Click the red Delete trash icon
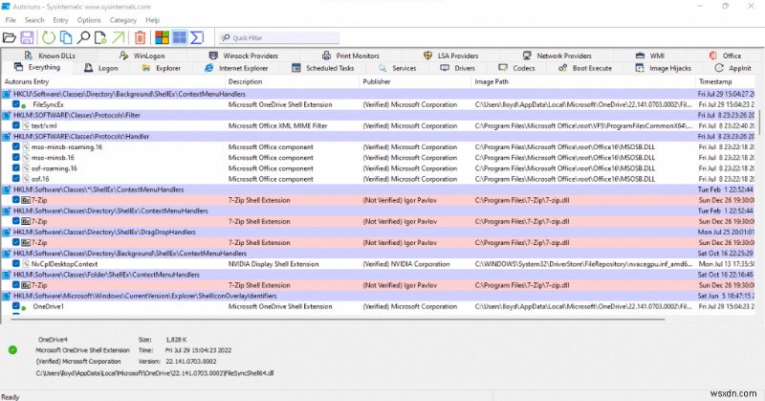The height and width of the screenshot is (401, 765). [x=140, y=37]
